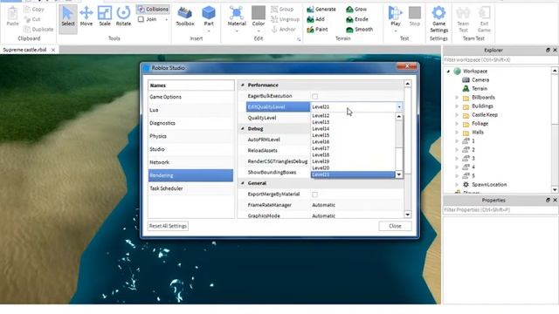
Task: Click the Ungroup button
Action: [x=285, y=19]
